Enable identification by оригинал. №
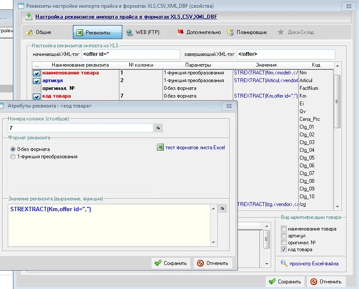 pos(284,242)
